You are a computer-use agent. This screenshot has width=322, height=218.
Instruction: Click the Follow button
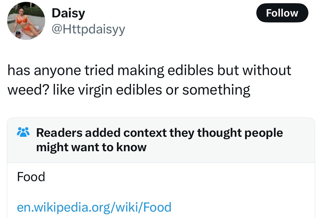[282, 13]
